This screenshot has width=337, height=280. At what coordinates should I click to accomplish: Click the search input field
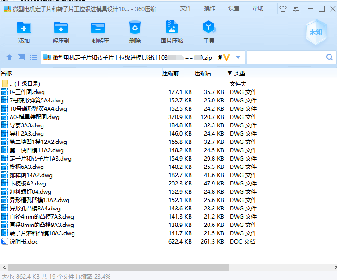point(287,57)
